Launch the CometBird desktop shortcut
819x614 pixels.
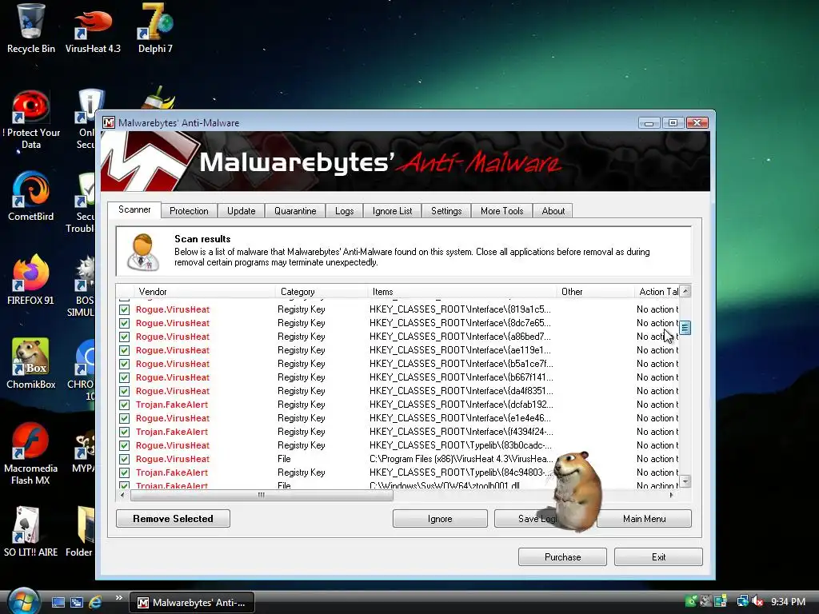31,197
